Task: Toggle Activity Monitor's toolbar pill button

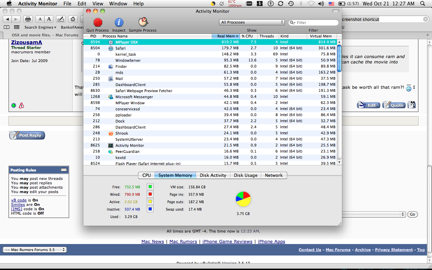Action: tap(335, 11)
